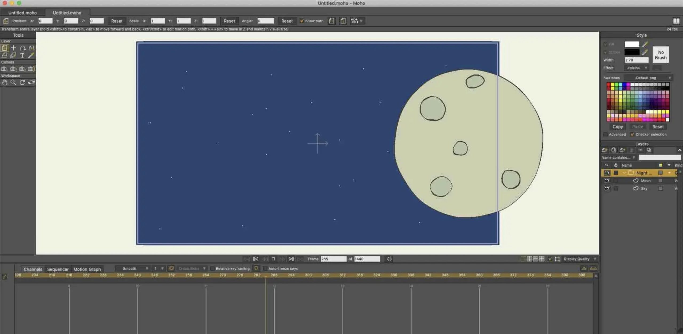Click the No Brush button
This screenshot has height=334, width=683.
pyautogui.click(x=660, y=55)
